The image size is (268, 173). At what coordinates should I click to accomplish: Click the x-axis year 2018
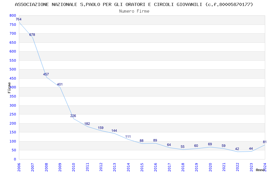pyautogui.click(x=183, y=167)
